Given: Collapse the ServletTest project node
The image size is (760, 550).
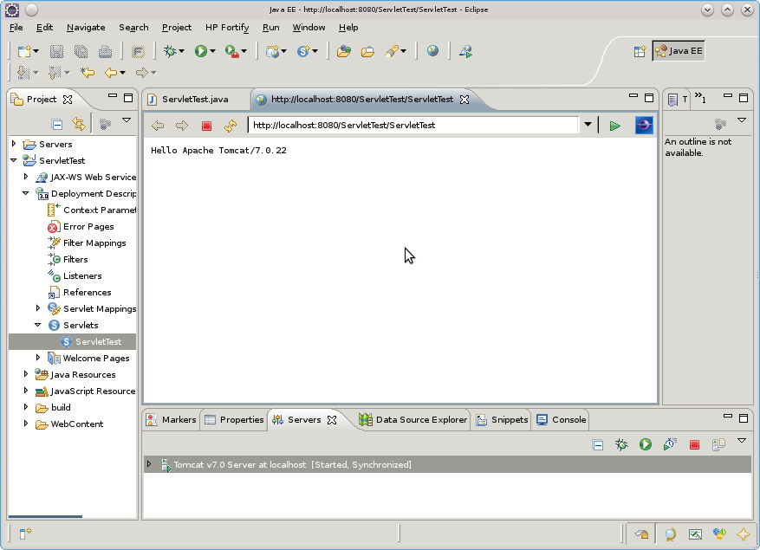Looking at the screenshot, I should click(x=14, y=160).
